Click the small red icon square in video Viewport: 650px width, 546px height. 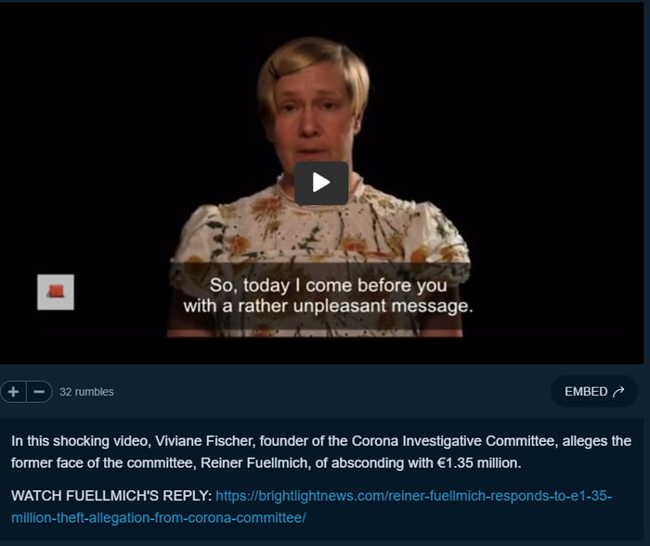pos(56,292)
